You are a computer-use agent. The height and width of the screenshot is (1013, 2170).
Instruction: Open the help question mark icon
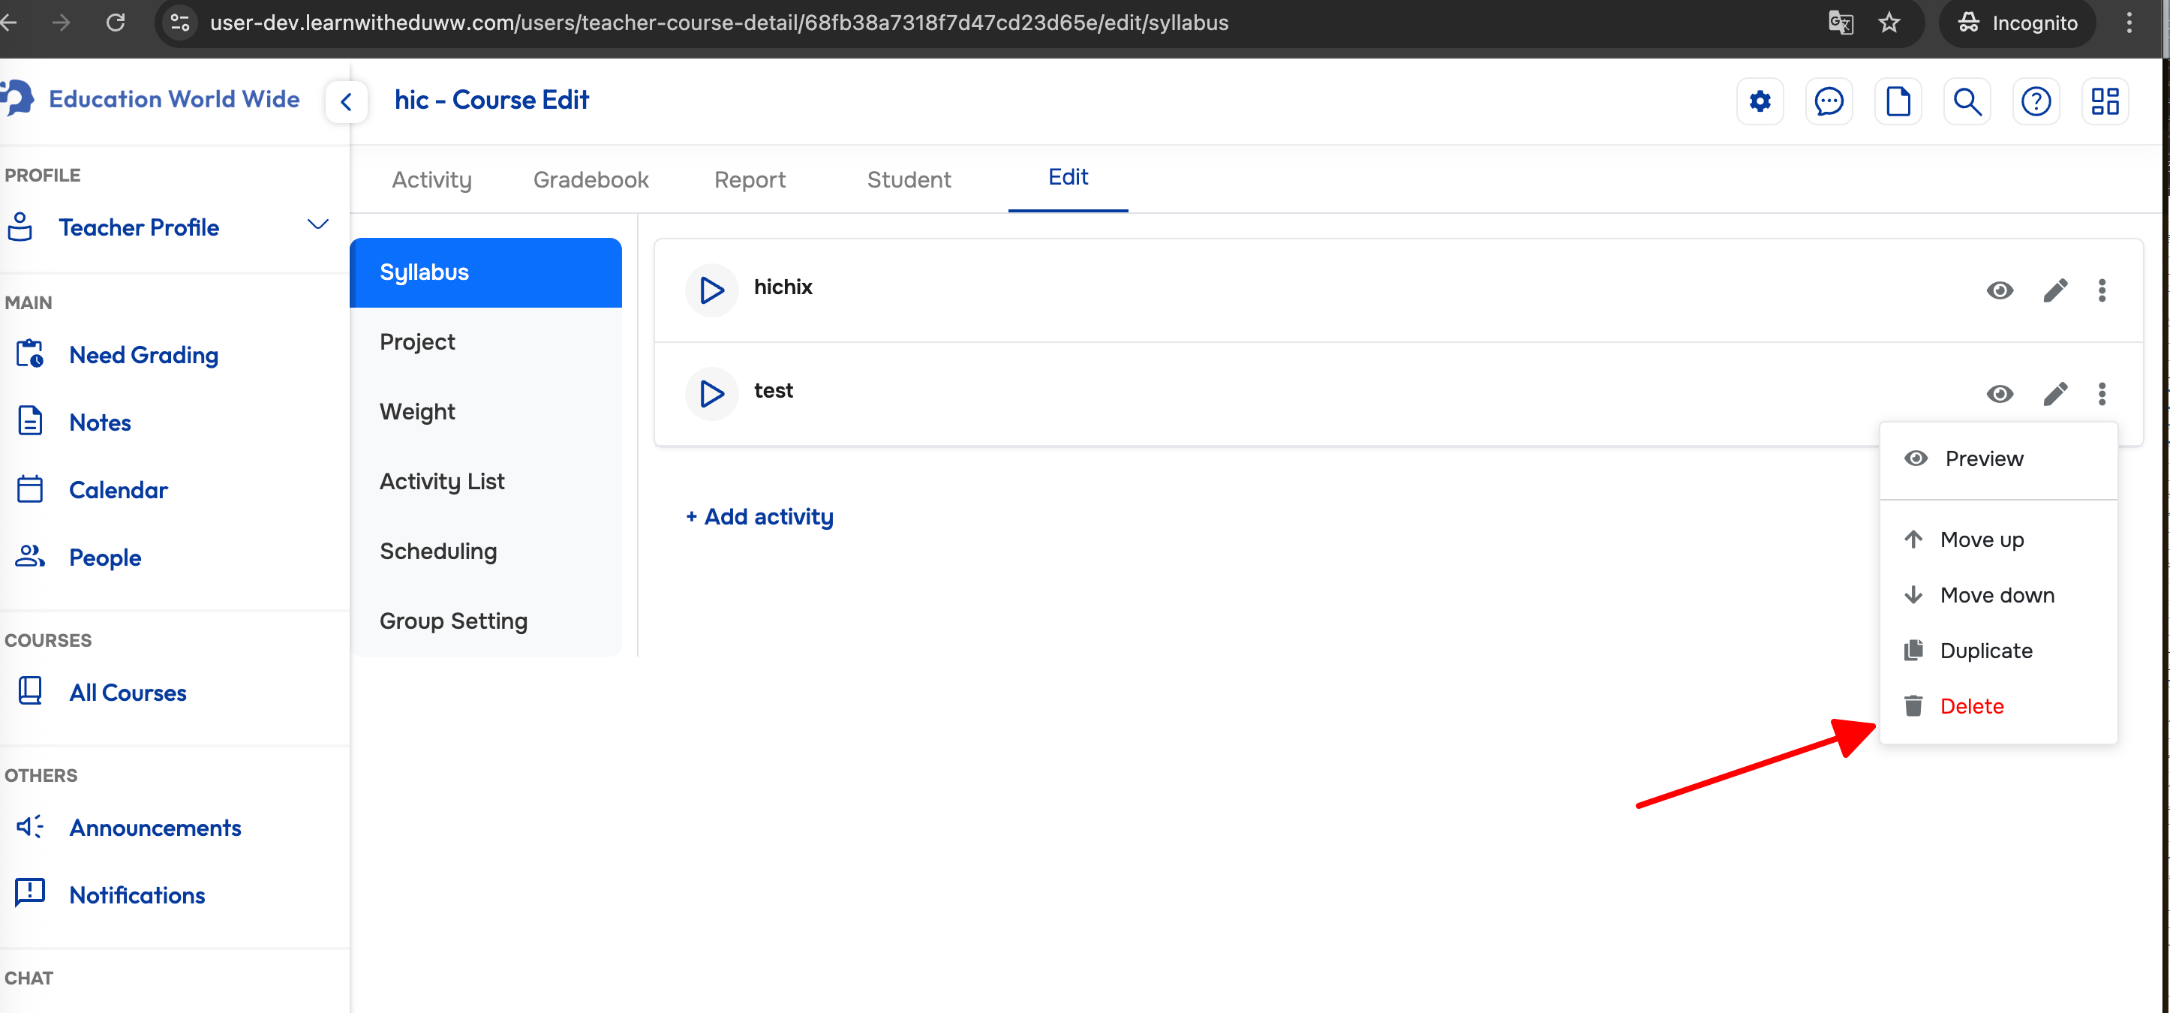tap(2035, 102)
